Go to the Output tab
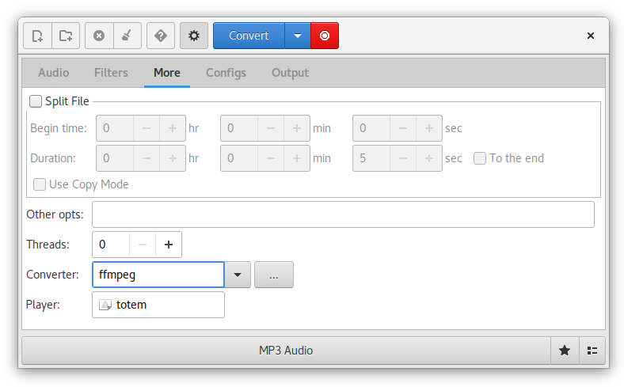 pos(290,73)
